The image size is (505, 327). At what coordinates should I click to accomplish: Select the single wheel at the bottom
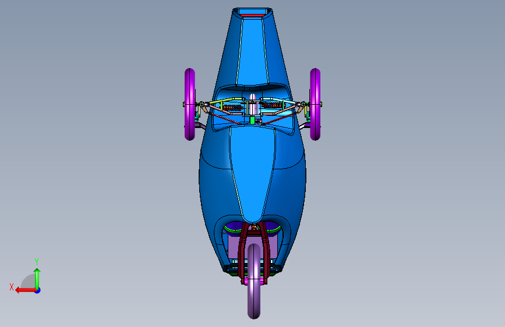[x=254, y=281]
